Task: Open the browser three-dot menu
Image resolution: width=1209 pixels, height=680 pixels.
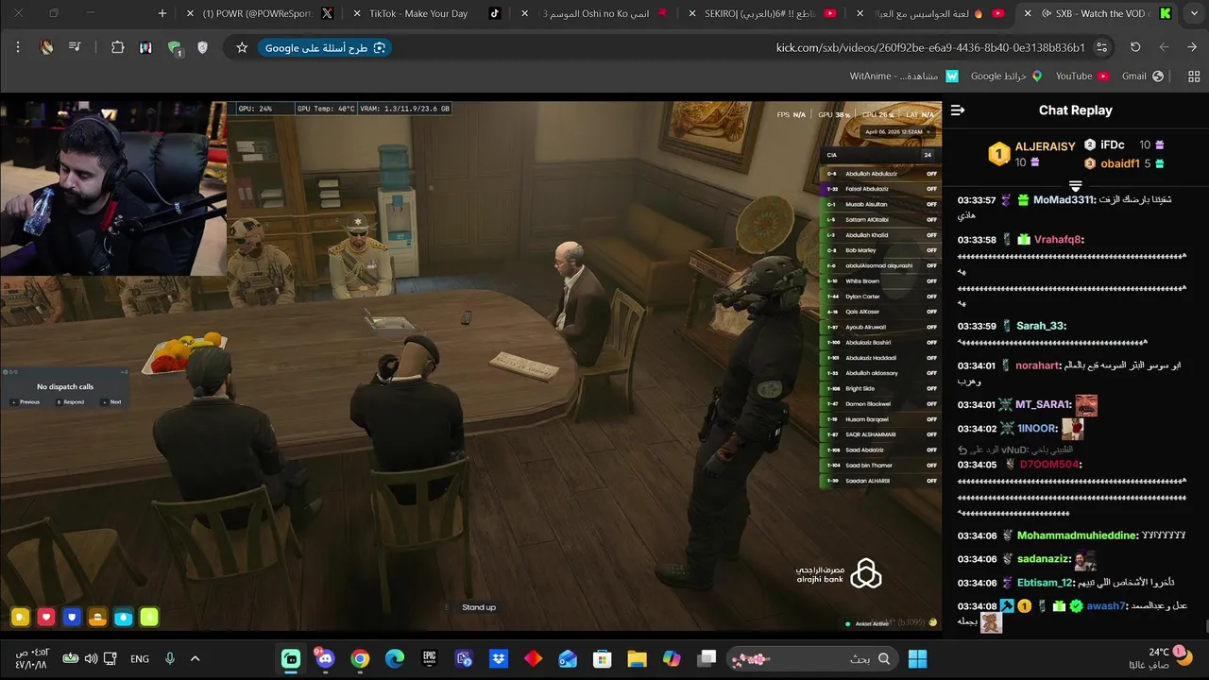Action: click(18, 47)
